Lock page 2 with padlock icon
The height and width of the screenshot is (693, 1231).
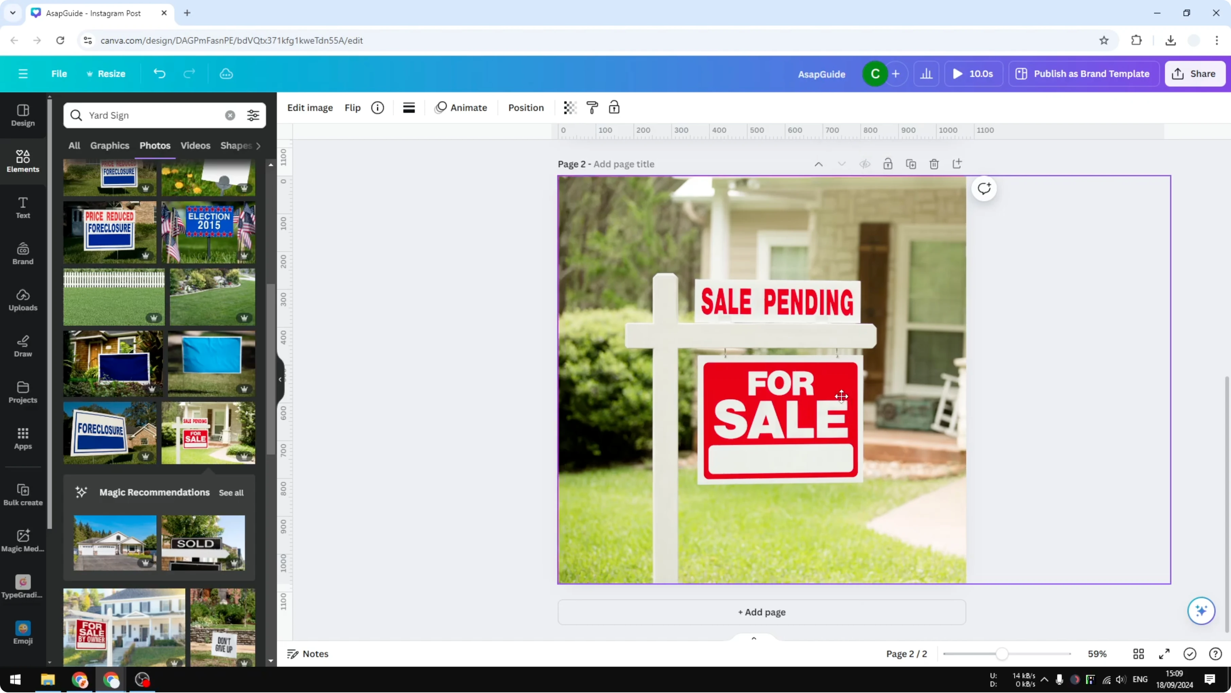887,164
